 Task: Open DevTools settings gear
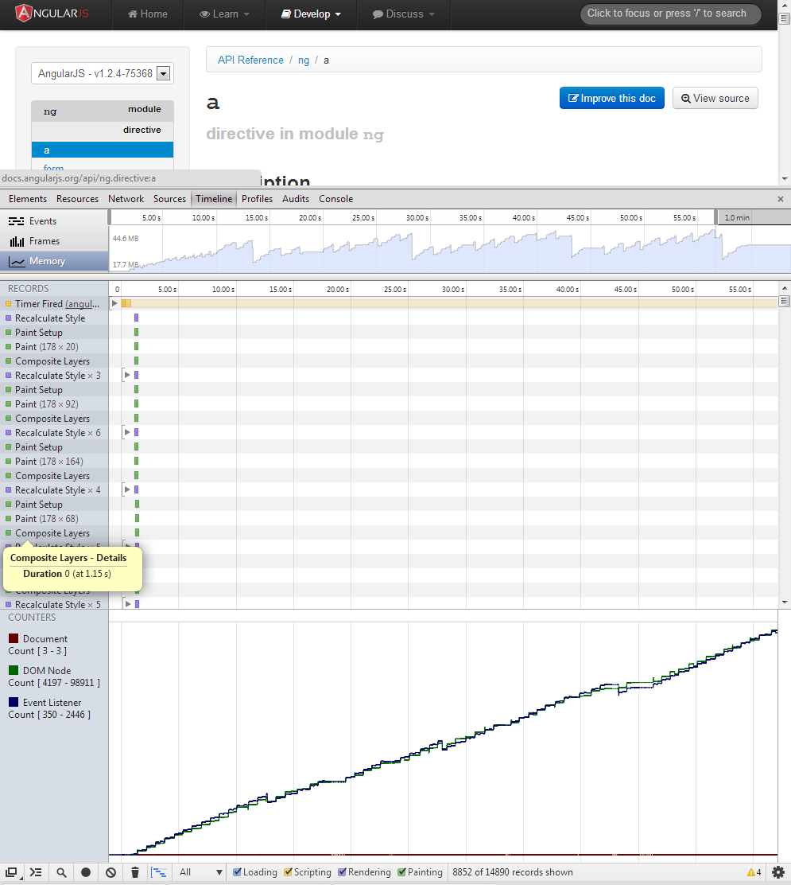778,872
